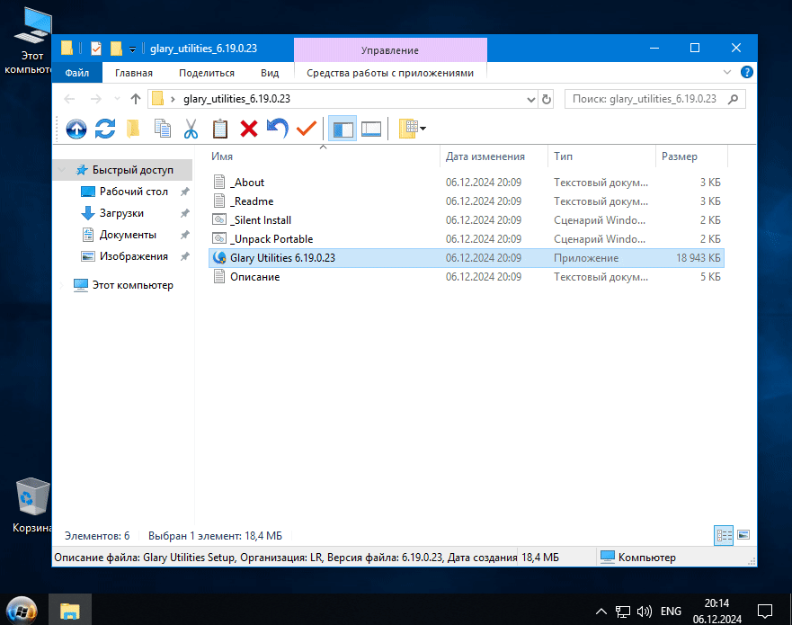Screen dimensions: 792x625
Task: Open Быстрый доступ in navigation pane
Action: (132, 170)
